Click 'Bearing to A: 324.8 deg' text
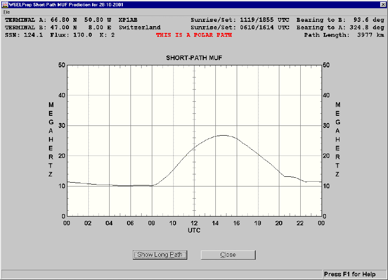The width and height of the screenshot is (388, 280). pyautogui.click(x=340, y=28)
